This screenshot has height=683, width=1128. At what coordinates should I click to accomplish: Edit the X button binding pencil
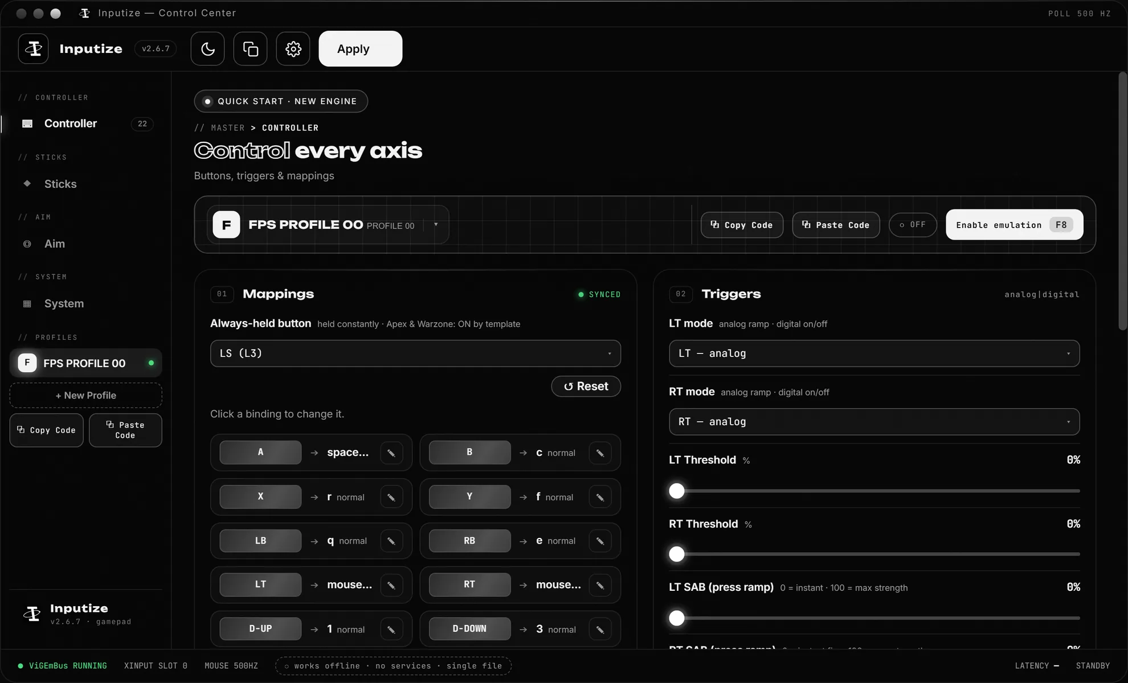(391, 497)
